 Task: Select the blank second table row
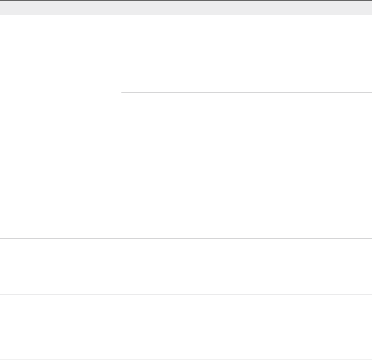coord(186,266)
